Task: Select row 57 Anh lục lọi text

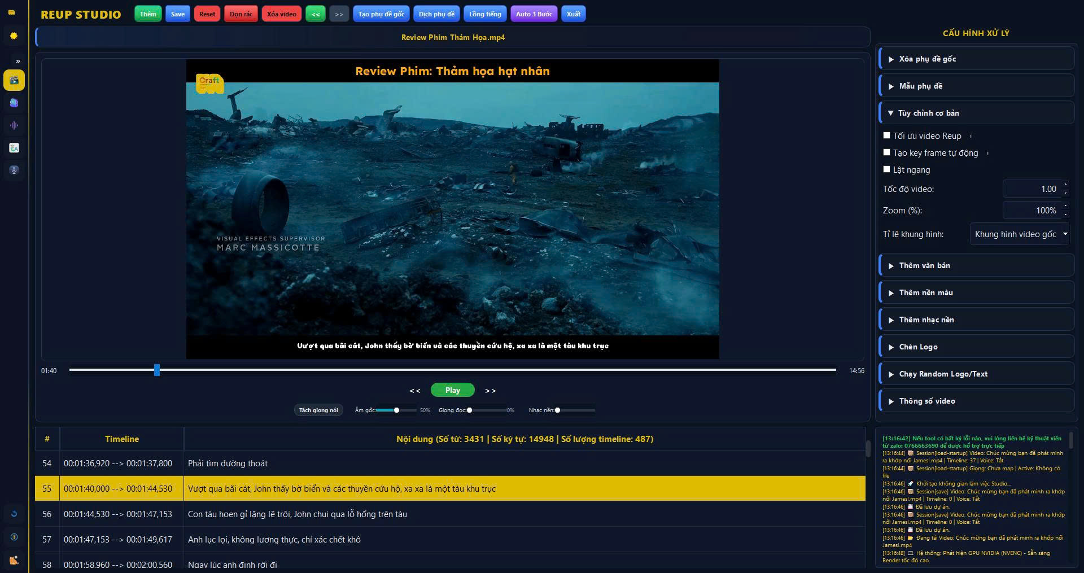Action: [x=450, y=540]
